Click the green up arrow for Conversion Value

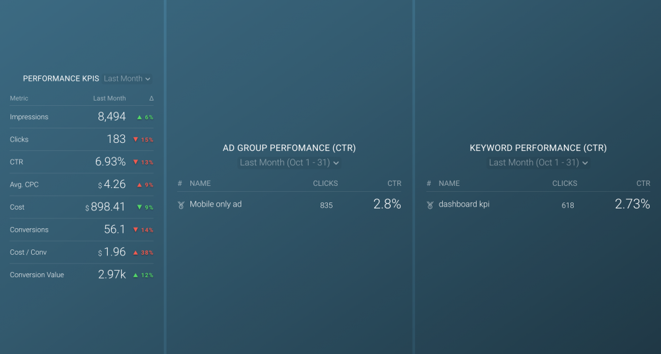point(136,275)
